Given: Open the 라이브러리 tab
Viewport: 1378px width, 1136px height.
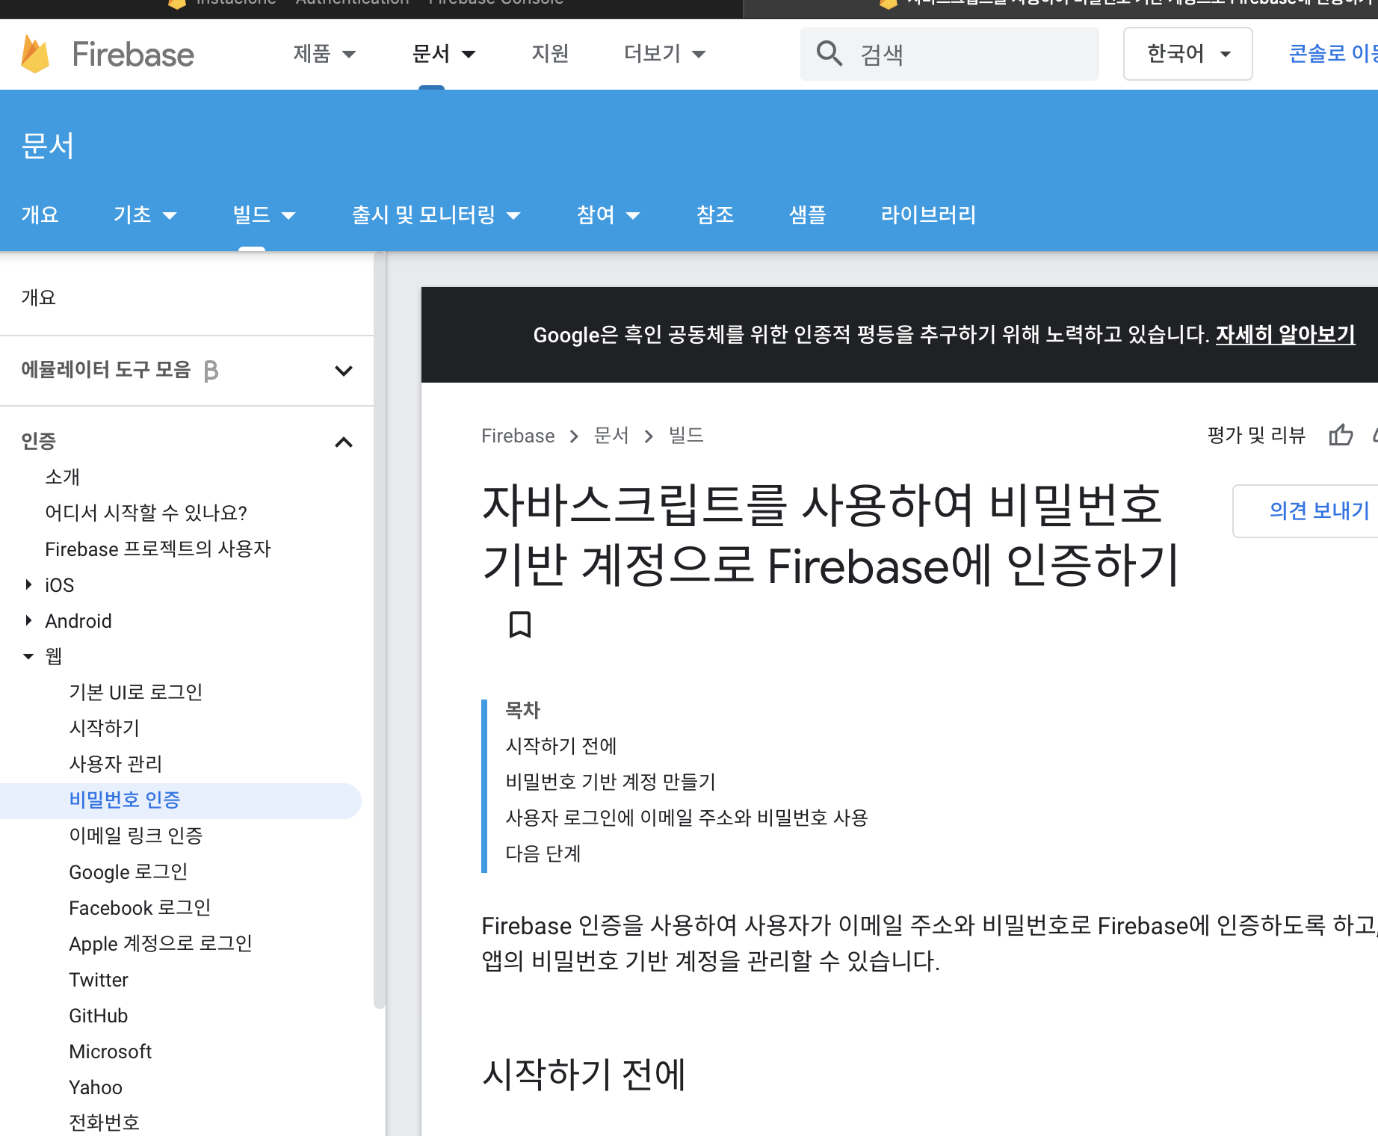Looking at the screenshot, I should [928, 215].
